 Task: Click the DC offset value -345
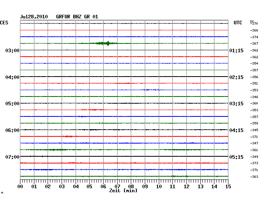coord(254,130)
